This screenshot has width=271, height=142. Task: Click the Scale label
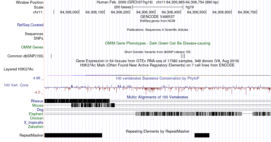coord(39,7)
